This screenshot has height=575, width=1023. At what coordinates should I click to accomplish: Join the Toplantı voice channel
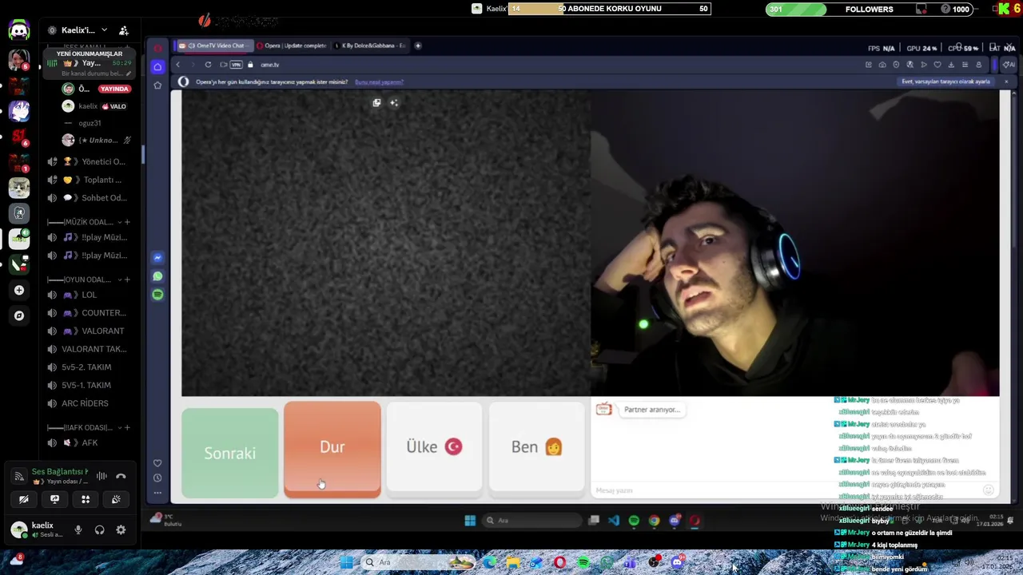88,180
